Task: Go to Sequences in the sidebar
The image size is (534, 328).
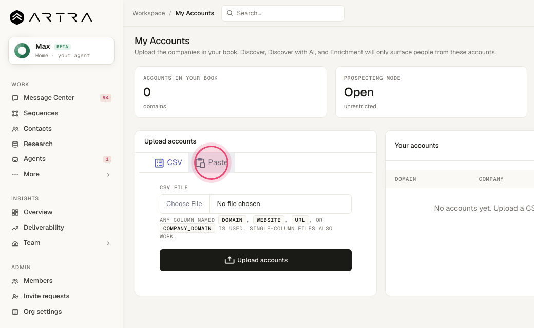Action: point(61,113)
